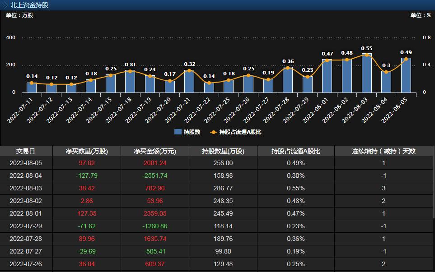The height and width of the screenshot is (272, 435).
Task: Click net buy value 2001.24 cell
Action: (x=155, y=163)
